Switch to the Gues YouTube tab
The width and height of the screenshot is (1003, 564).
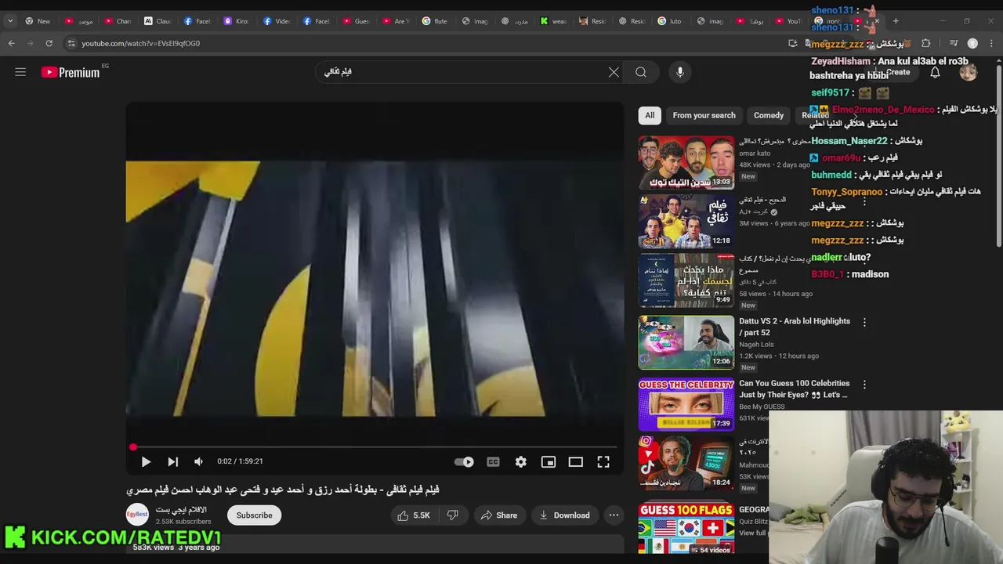pos(355,21)
